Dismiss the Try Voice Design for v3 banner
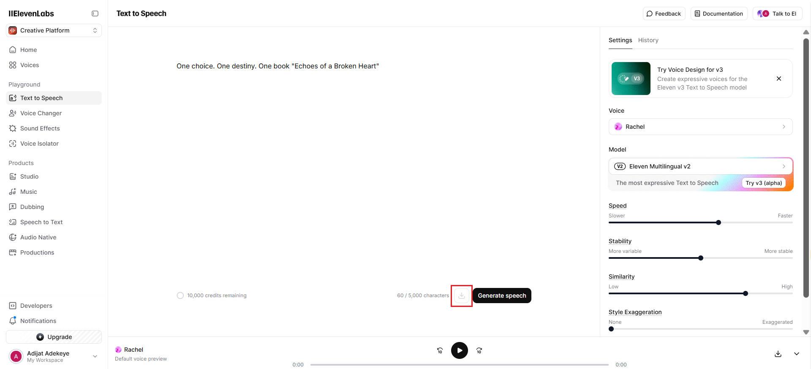The image size is (811, 369). click(779, 79)
